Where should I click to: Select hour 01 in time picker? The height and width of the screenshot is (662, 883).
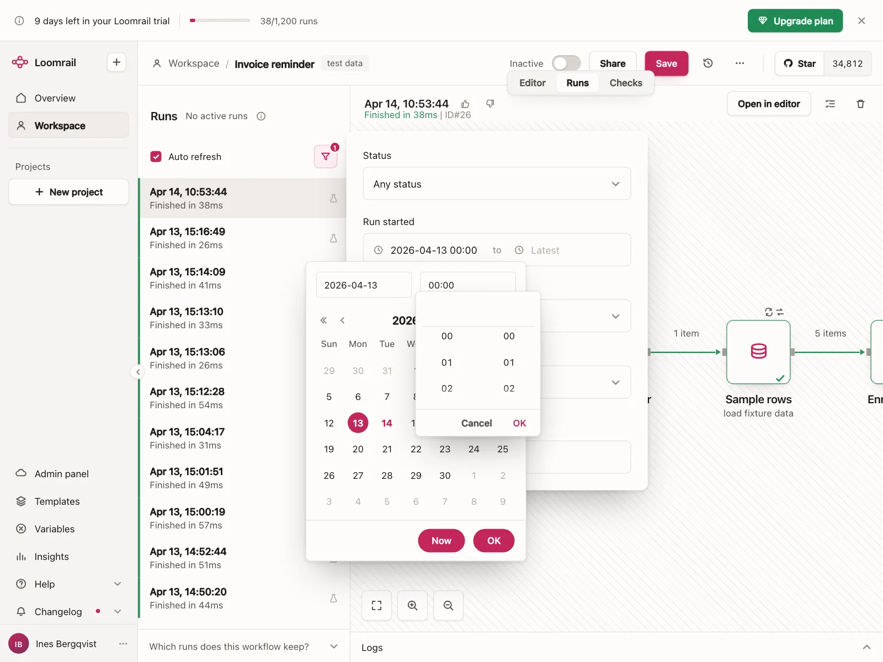[447, 362]
